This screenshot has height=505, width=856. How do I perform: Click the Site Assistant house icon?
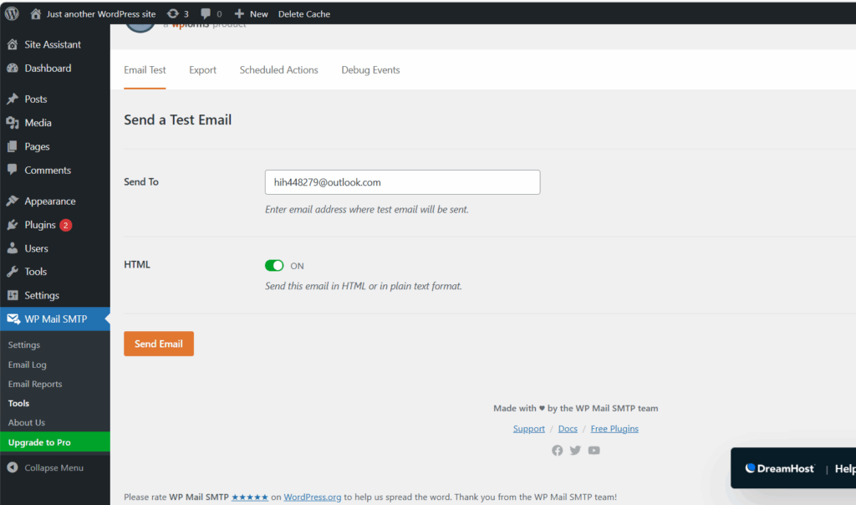(13, 44)
